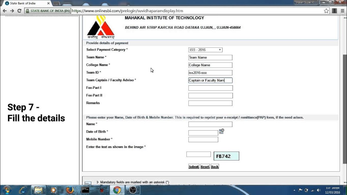Open the Chrome hamburger menu
Screen dimensions: 347x195
click(342, 11)
